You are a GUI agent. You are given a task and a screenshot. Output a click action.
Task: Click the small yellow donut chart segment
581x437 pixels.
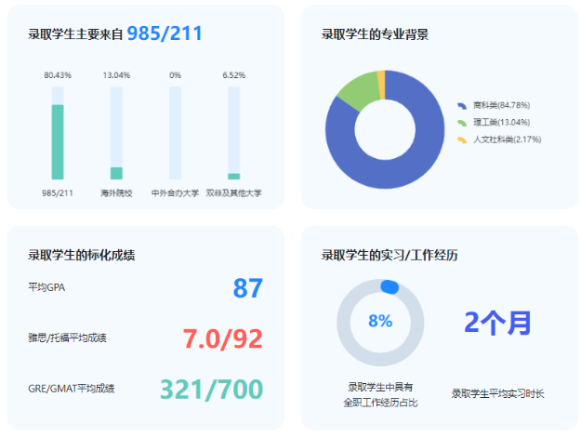(381, 85)
